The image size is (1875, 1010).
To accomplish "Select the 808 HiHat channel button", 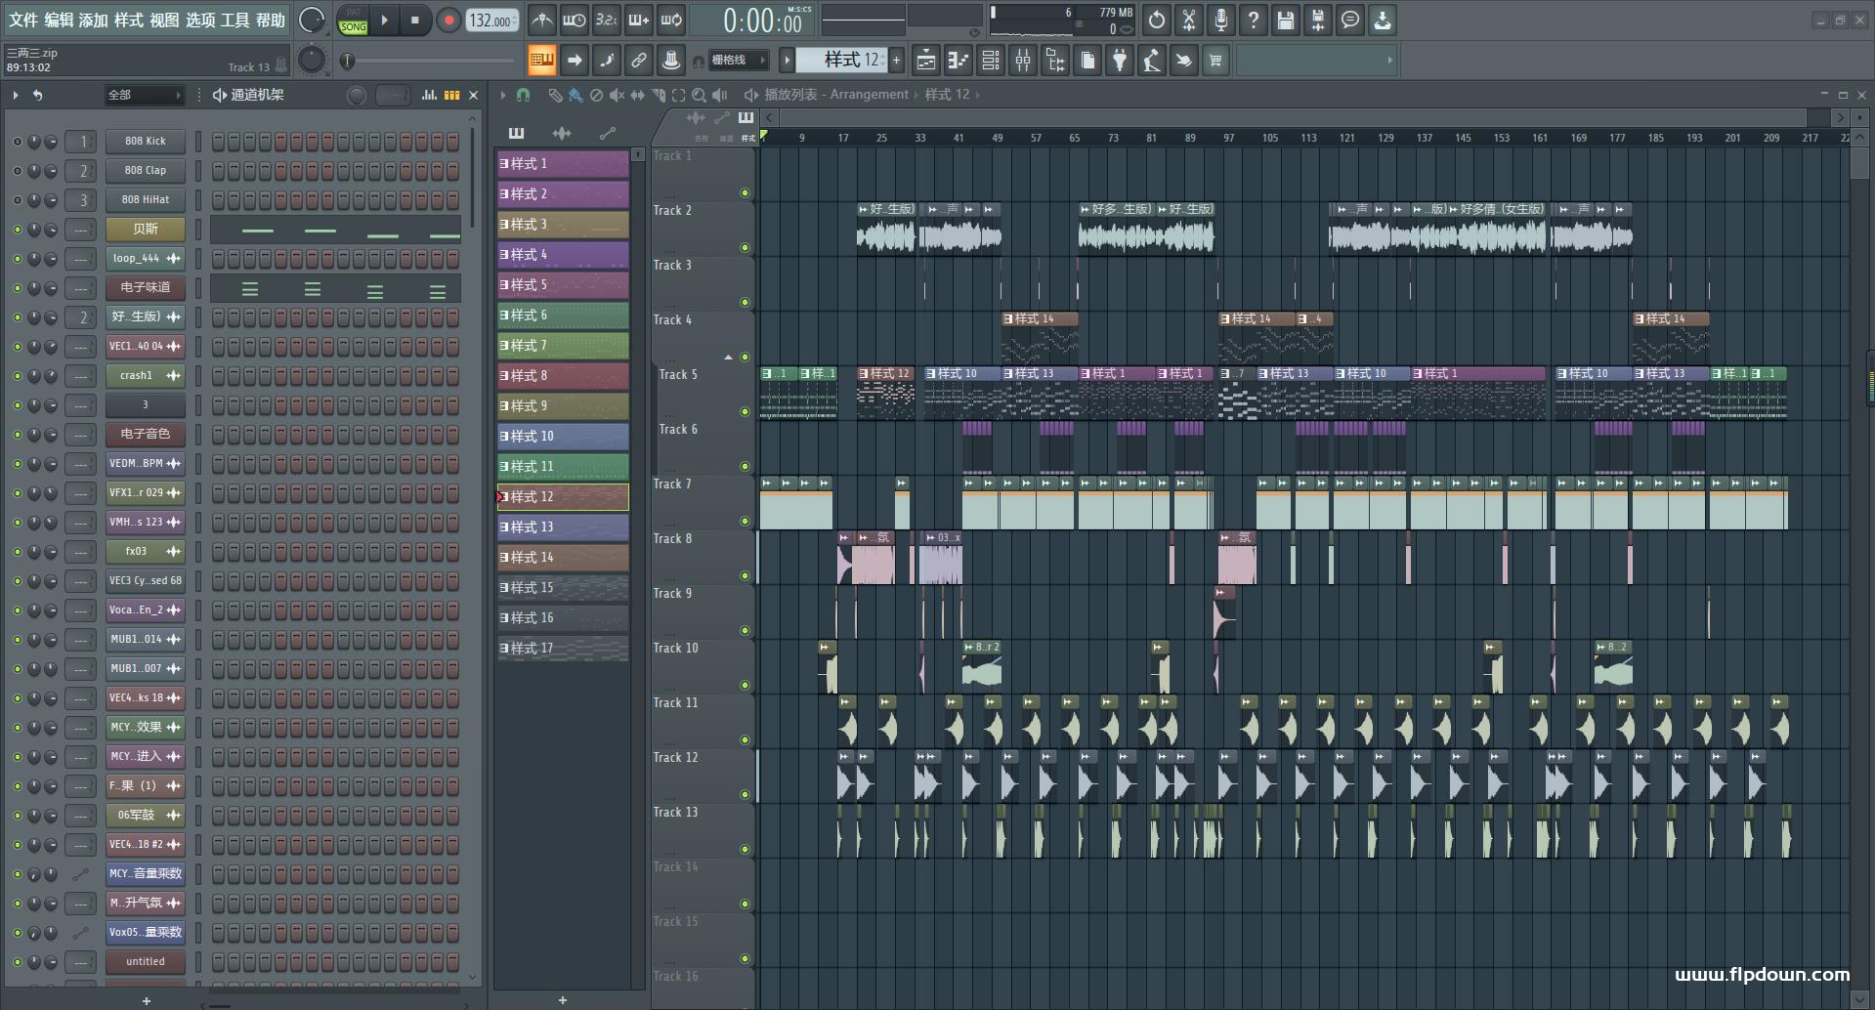I will (146, 200).
